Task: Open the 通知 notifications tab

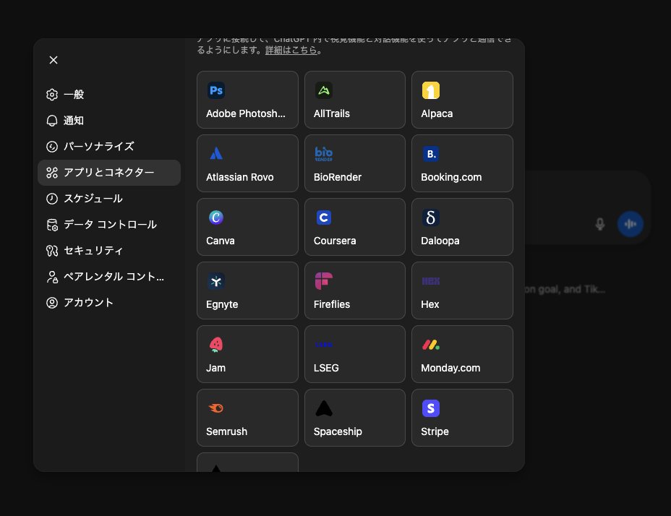Action: tap(109, 121)
